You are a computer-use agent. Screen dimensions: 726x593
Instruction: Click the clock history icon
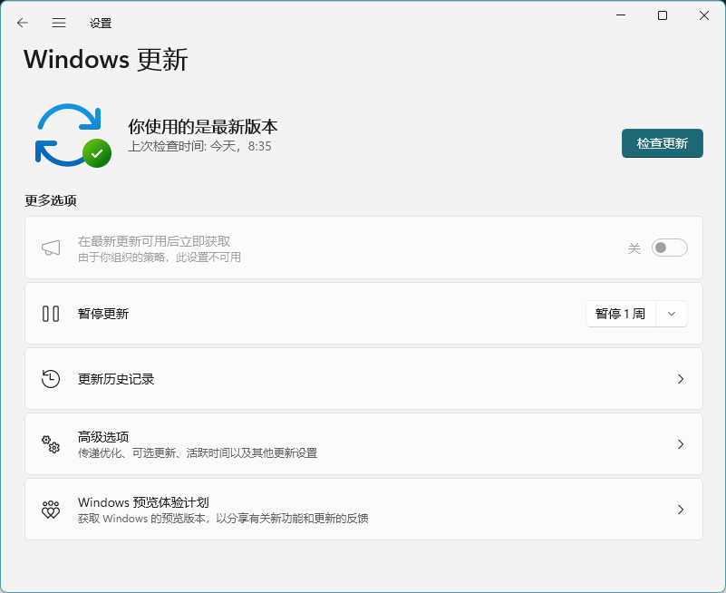click(x=51, y=379)
